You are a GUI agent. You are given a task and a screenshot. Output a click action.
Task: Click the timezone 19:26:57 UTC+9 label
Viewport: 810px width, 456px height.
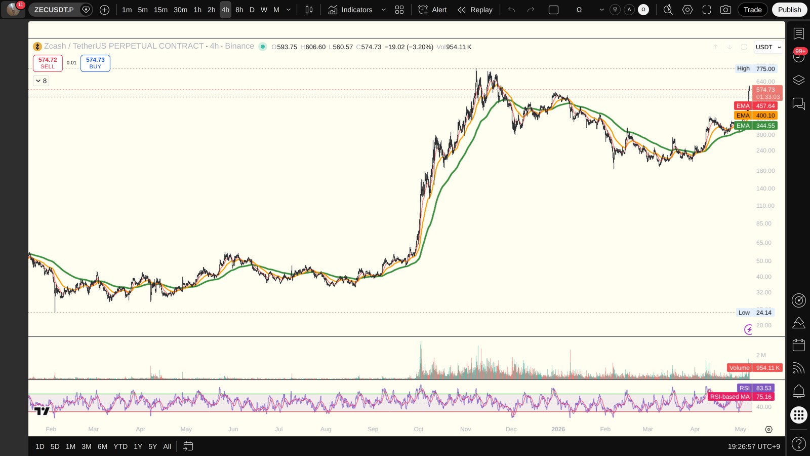754,446
